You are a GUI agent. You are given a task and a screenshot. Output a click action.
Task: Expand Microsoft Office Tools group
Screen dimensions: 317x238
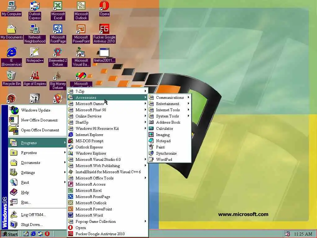pos(107,178)
